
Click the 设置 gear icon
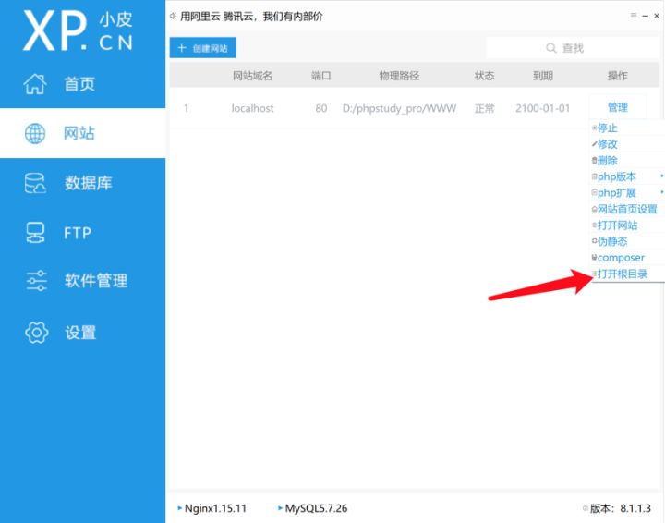pos(35,333)
